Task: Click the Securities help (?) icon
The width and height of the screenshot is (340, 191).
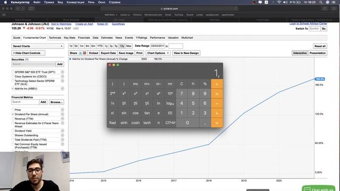Action: coord(27,59)
